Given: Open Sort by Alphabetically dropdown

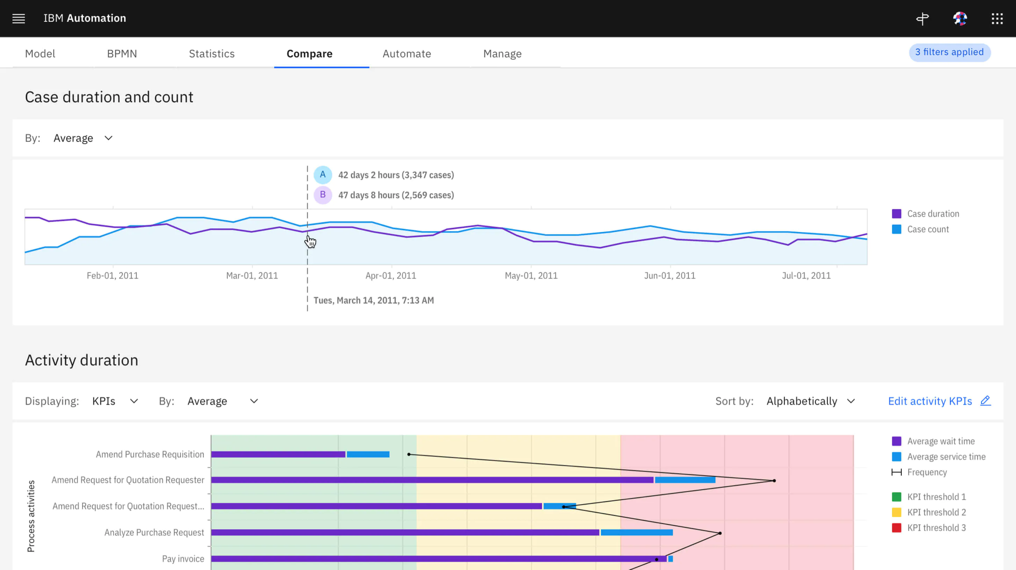Looking at the screenshot, I should point(810,401).
